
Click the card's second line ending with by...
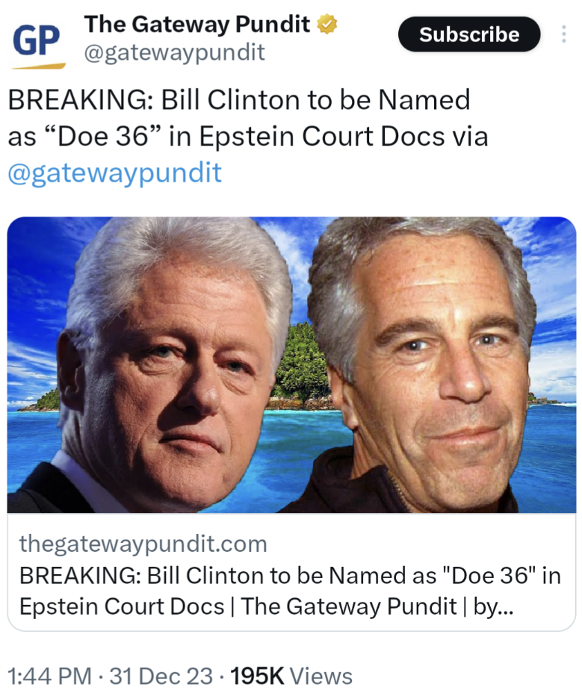(x=266, y=606)
